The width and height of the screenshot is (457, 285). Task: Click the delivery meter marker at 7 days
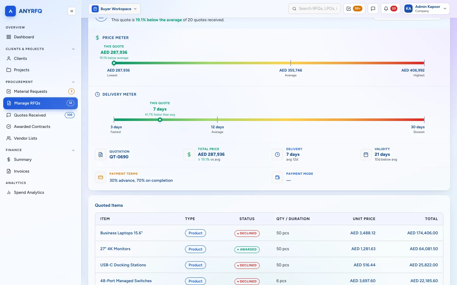160,120
